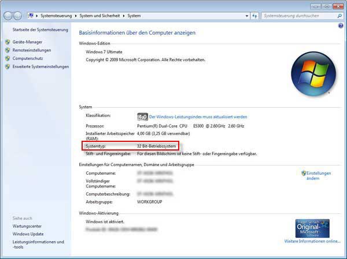
Task: Click the Back navigation arrow button
Action: [x=9, y=16]
